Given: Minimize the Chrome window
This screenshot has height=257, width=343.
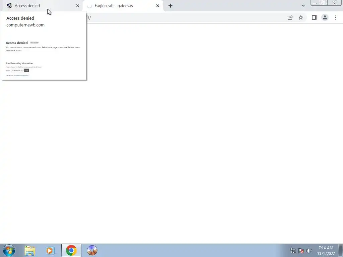Looking at the screenshot, I should [x=315, y=3].
